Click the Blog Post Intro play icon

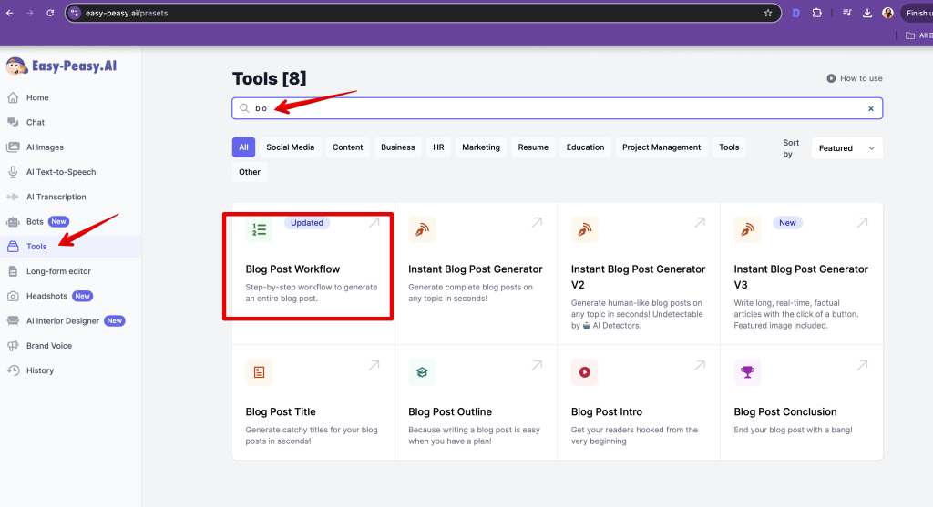click(x=584, y=371)
